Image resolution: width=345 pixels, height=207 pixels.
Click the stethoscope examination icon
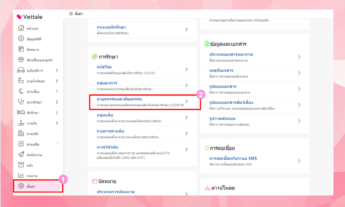[21, 102]
